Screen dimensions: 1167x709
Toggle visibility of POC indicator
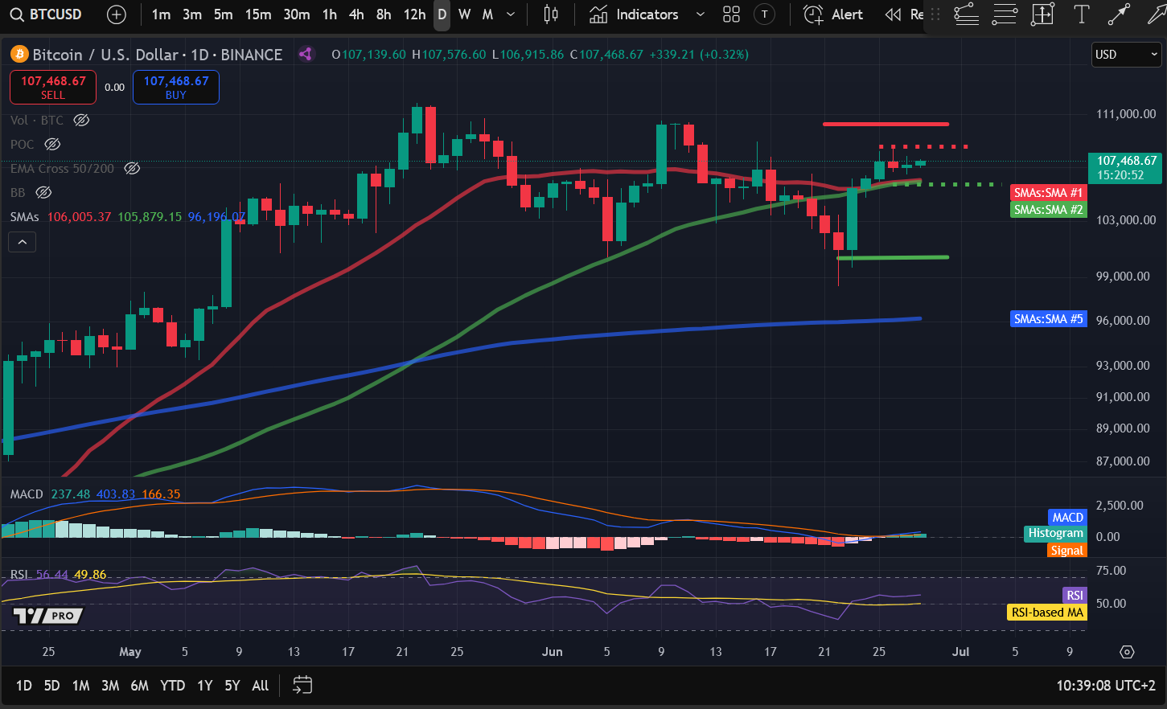(52, 144)
